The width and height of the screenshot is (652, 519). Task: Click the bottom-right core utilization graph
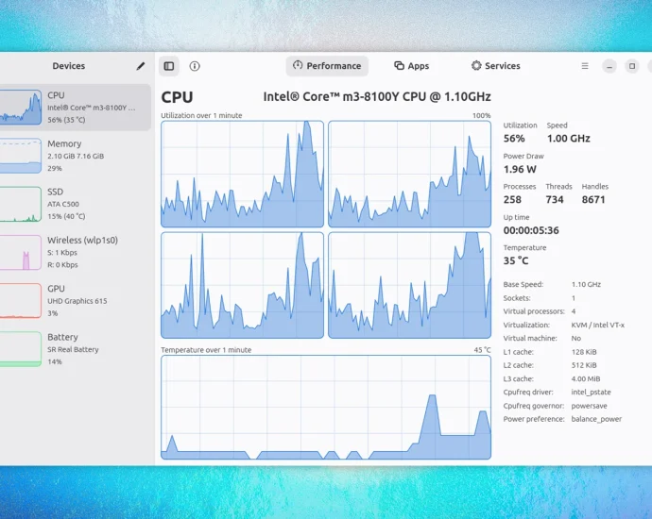point(409,285)
